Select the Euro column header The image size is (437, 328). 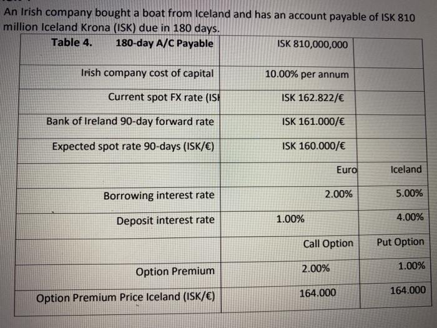tap(346, 169)
